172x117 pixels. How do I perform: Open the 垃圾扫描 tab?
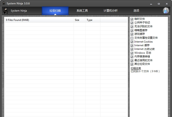55,11
